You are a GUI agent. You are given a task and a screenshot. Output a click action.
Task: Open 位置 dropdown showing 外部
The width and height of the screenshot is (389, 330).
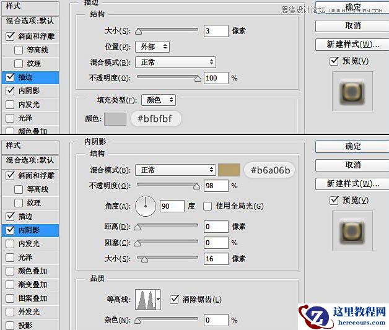pyautogui.click(x=152, y=47)
